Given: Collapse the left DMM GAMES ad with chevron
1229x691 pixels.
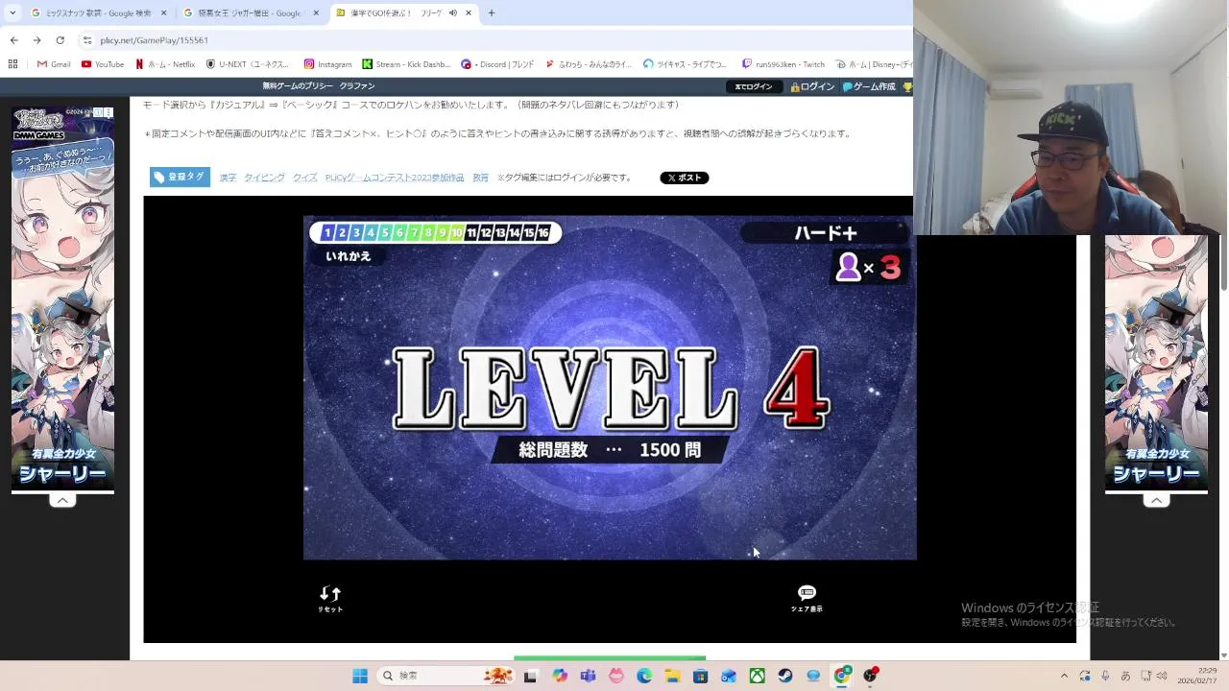Looking at the screenshot, I should 62,501.
